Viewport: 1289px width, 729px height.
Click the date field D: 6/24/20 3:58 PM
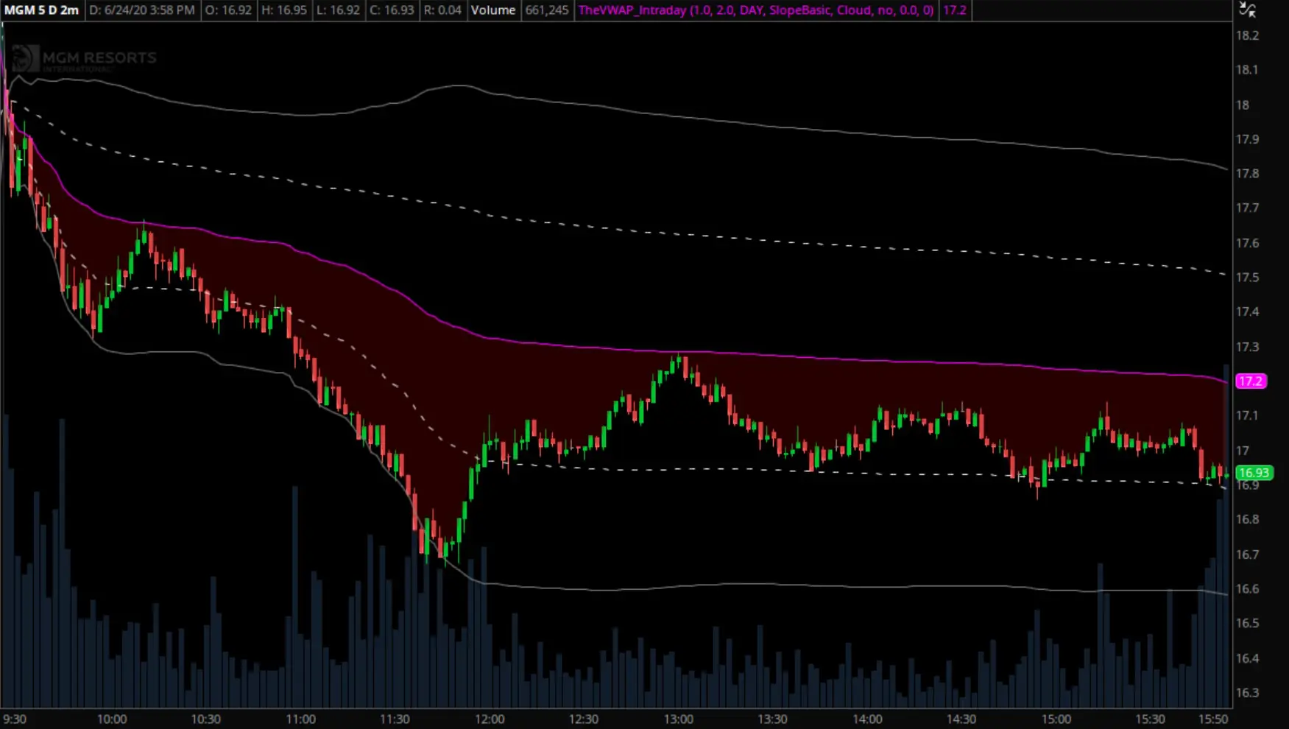pos(142,10)
